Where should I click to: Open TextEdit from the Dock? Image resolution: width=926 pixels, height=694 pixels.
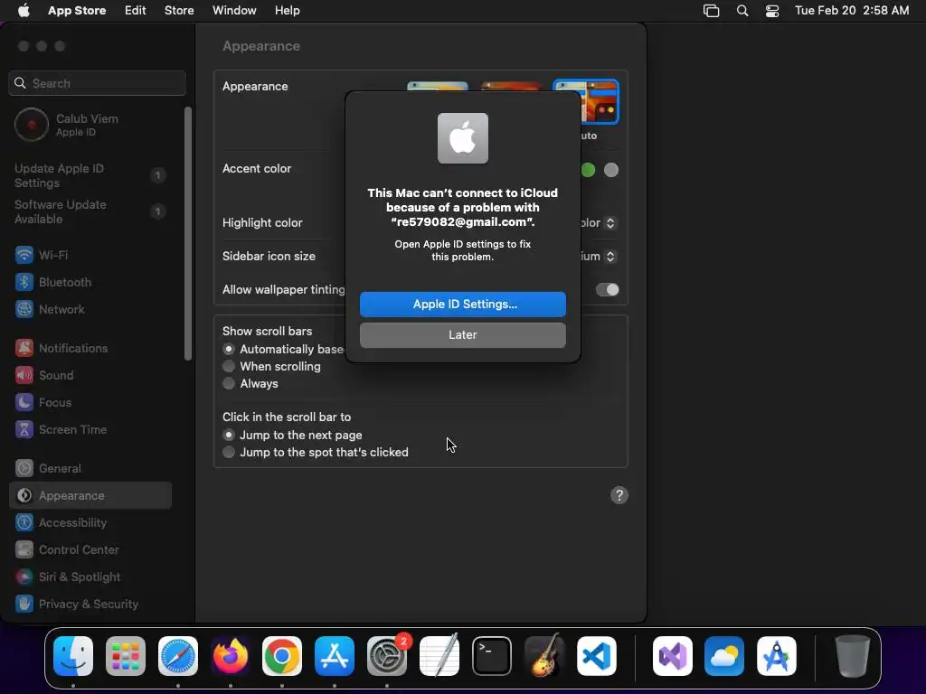(x=439, y=656)
